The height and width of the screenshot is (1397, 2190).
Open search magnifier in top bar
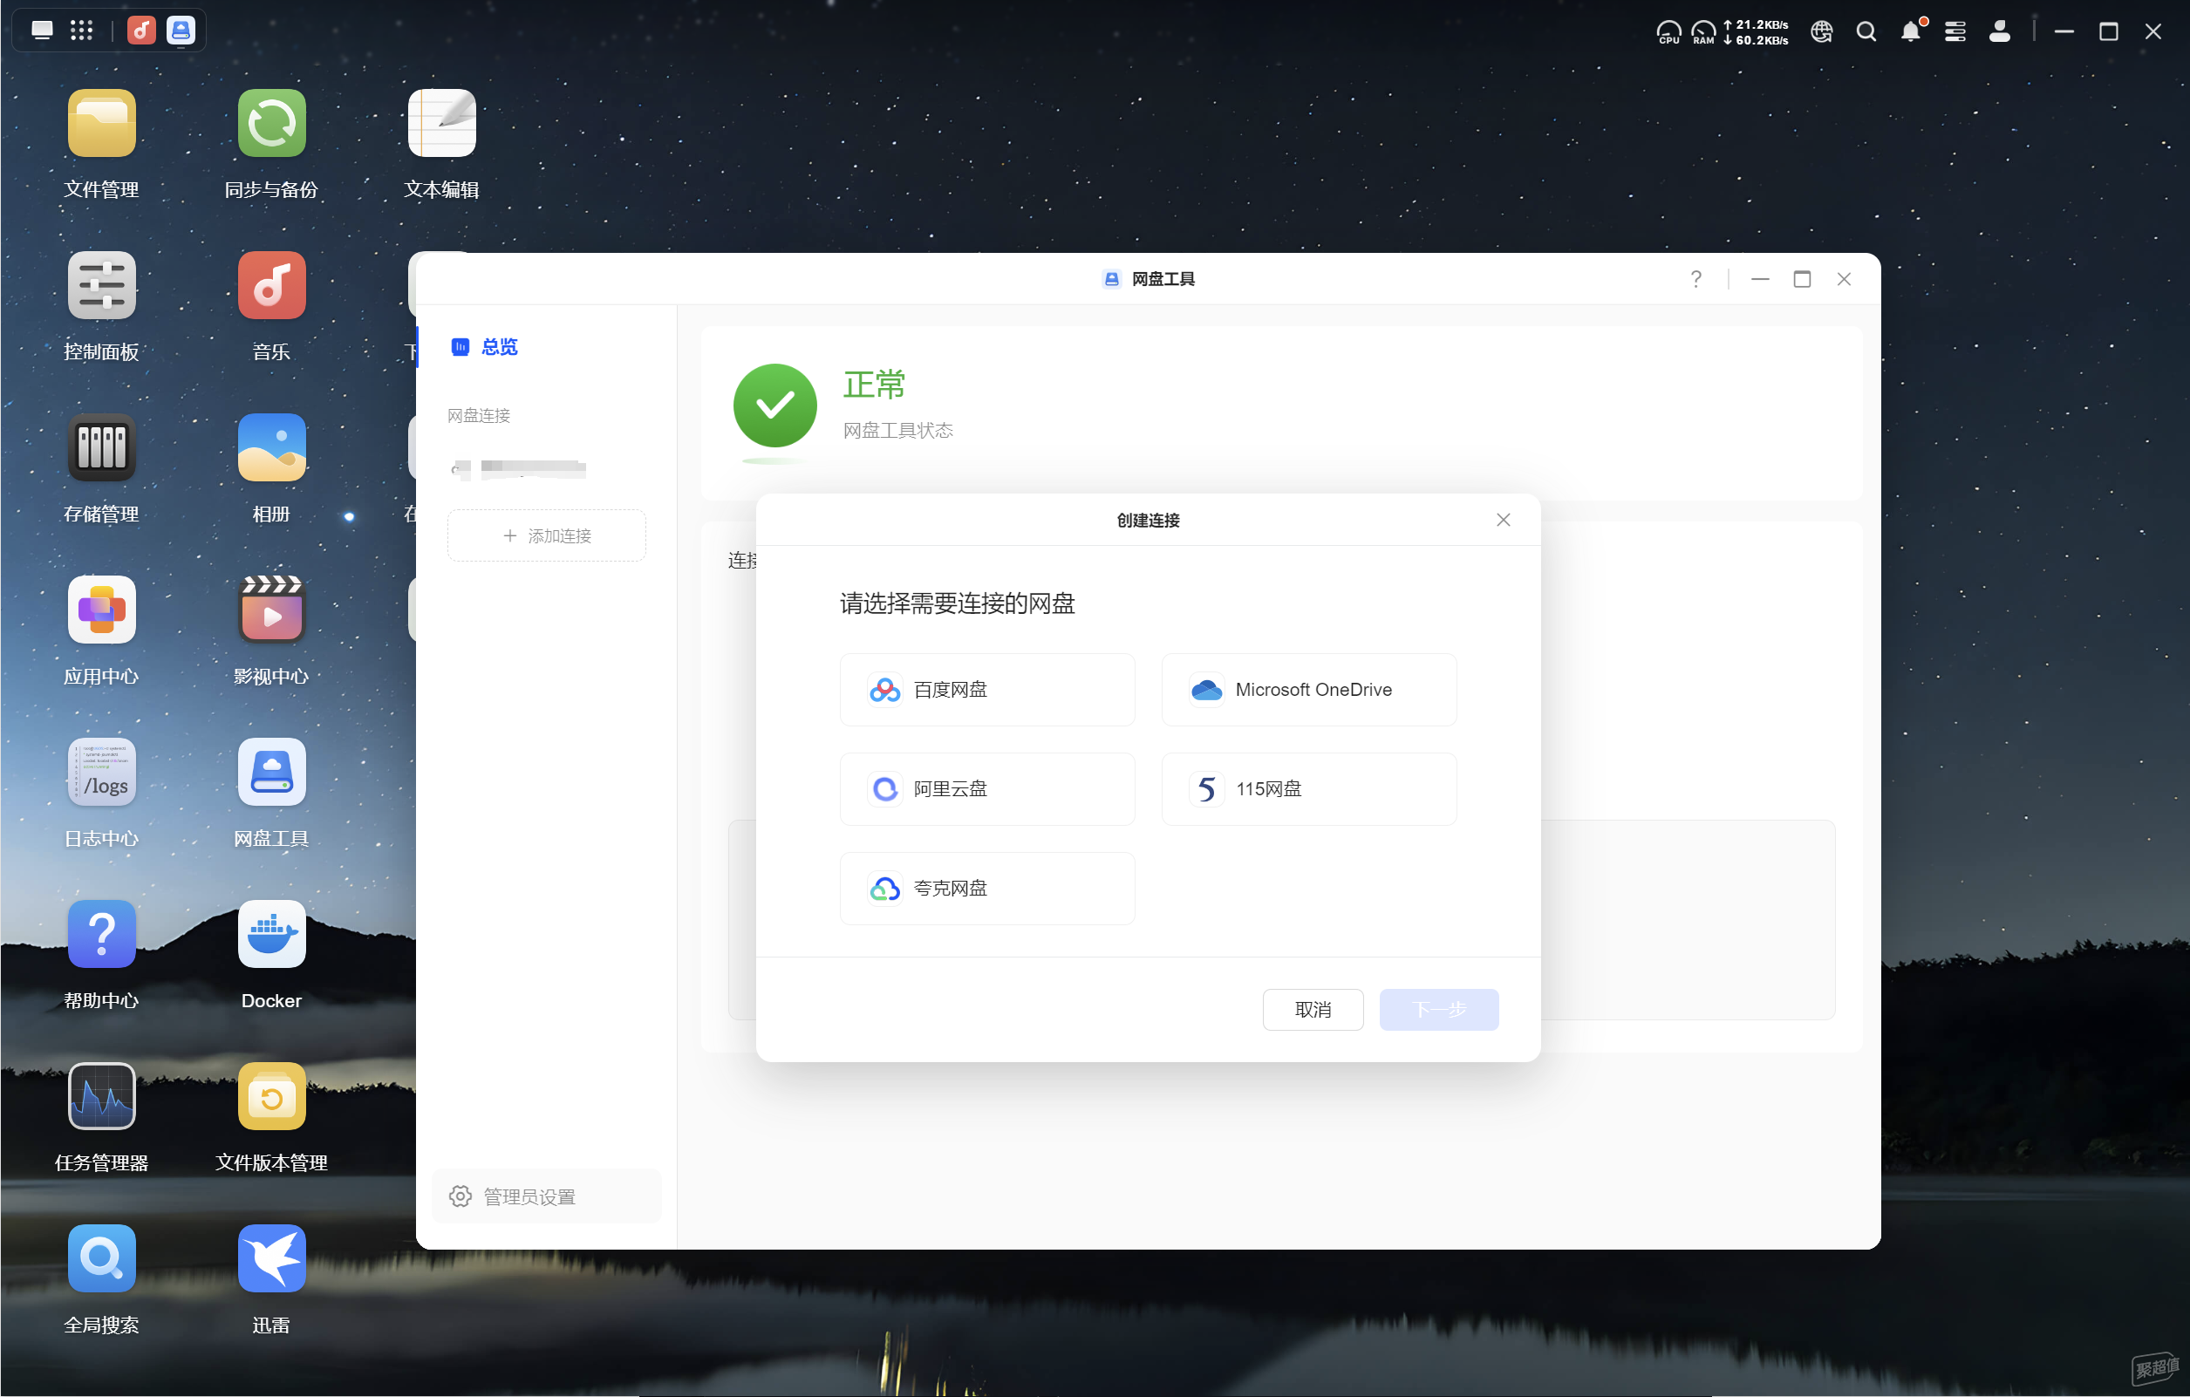(1866, 32)
